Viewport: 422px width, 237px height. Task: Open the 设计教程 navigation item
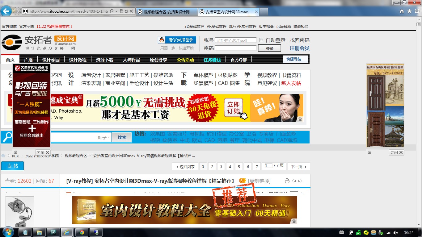[x=78, y=60]
